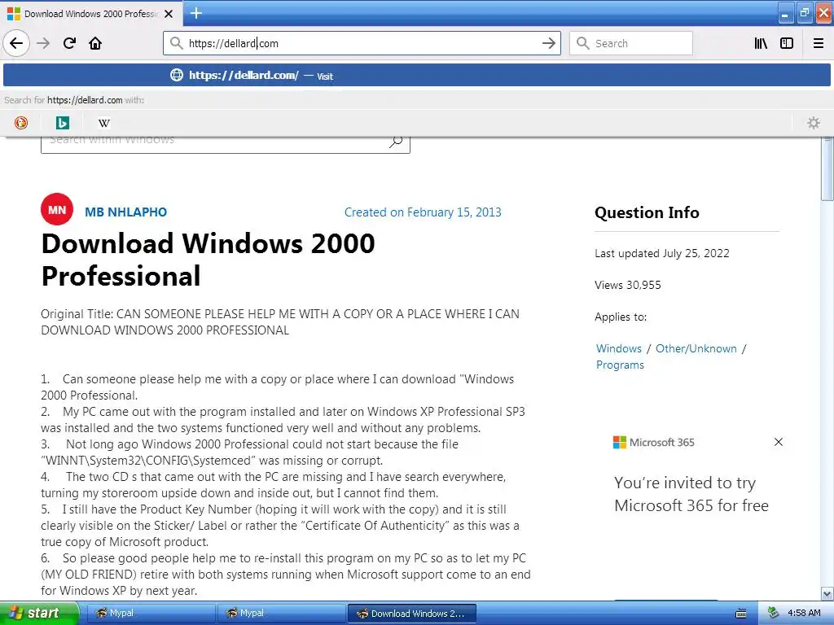This screenshot has height=625, width=834.
Task: Search with the Wikipedia engine icon
Action: pos(104,123)
